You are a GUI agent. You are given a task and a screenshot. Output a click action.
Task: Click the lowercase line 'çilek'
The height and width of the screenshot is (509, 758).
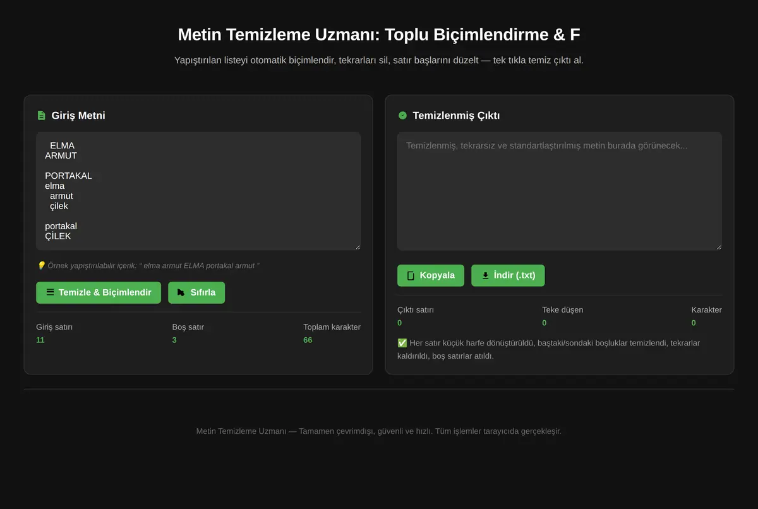coord(59,206)
